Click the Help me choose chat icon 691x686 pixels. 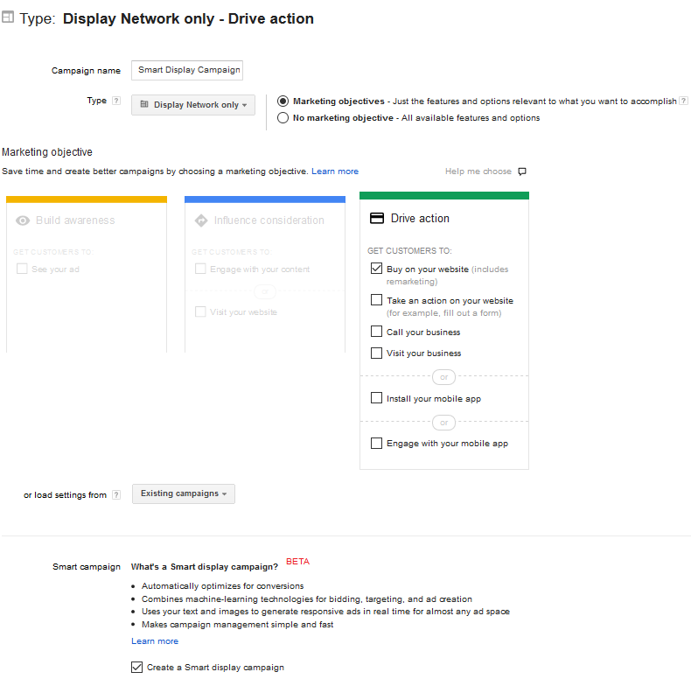(522, 171)
